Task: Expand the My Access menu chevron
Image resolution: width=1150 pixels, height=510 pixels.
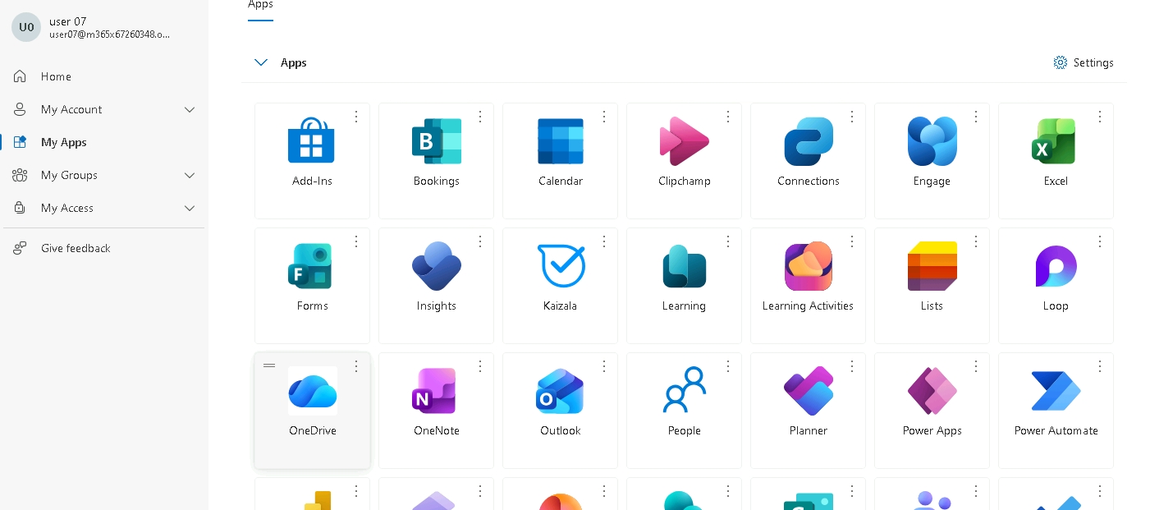Action: pos(190,208)
